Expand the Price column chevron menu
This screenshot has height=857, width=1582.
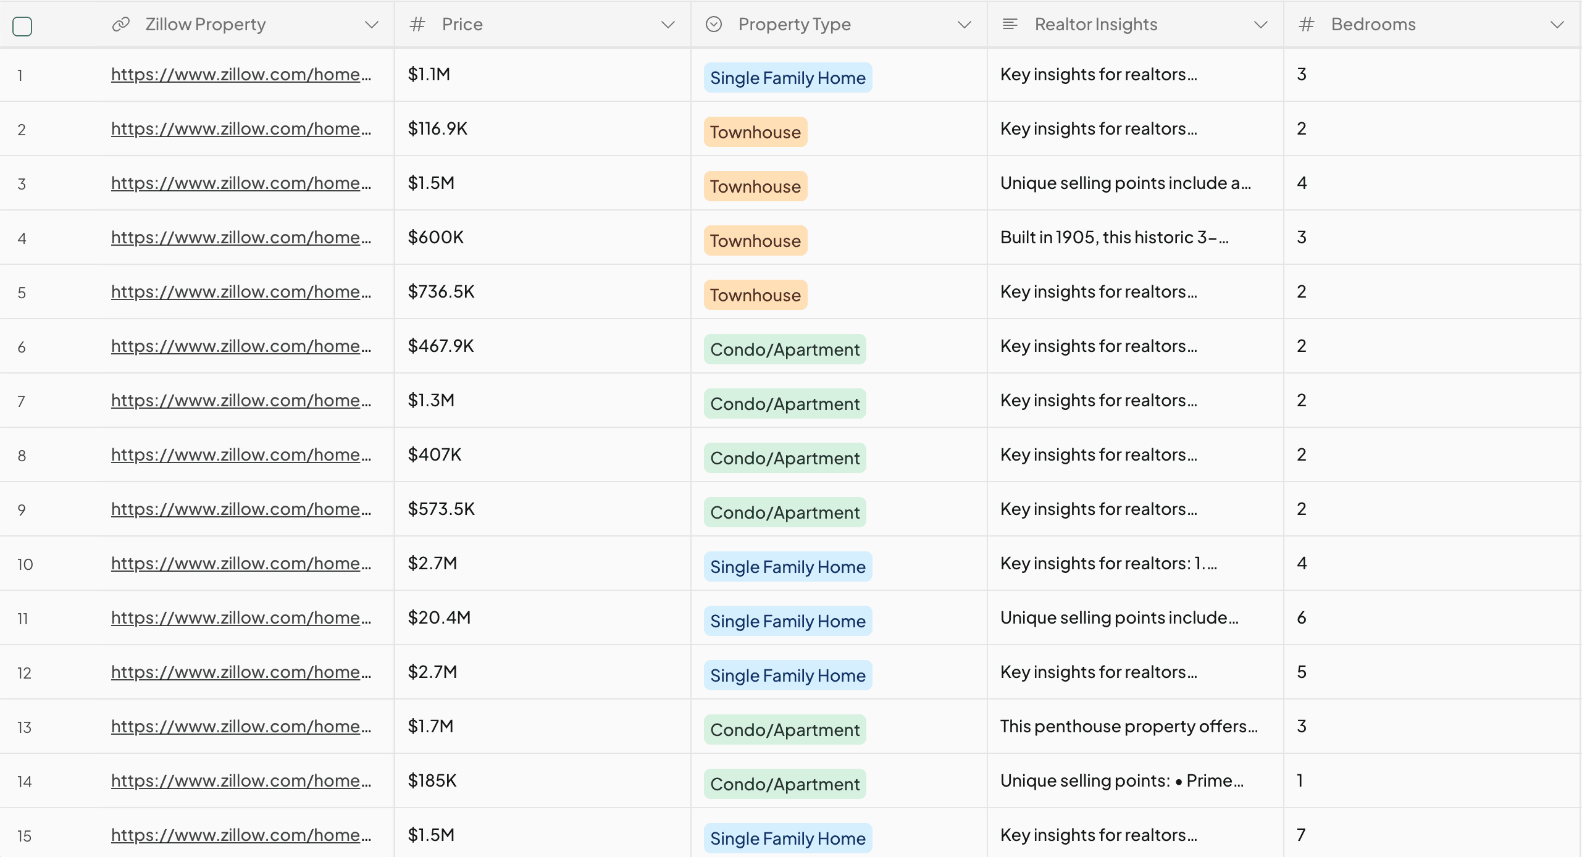point(668,25)
